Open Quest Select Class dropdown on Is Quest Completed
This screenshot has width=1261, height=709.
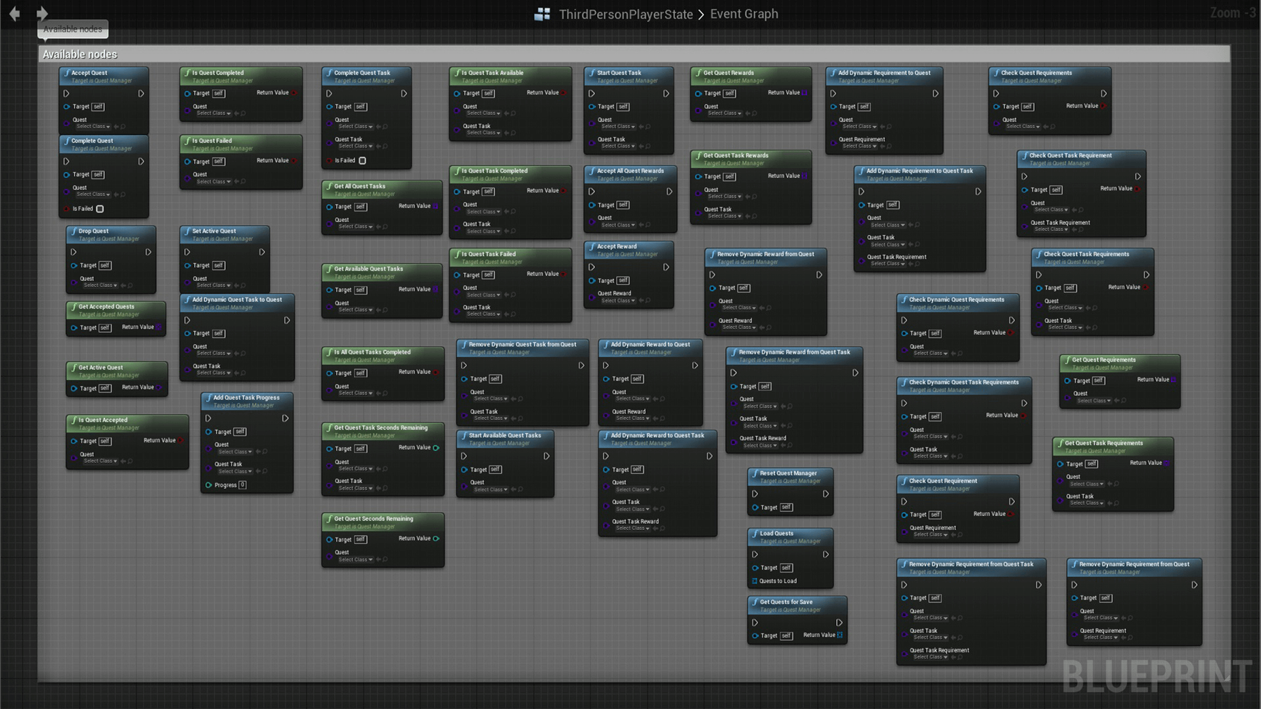[213, 113]
